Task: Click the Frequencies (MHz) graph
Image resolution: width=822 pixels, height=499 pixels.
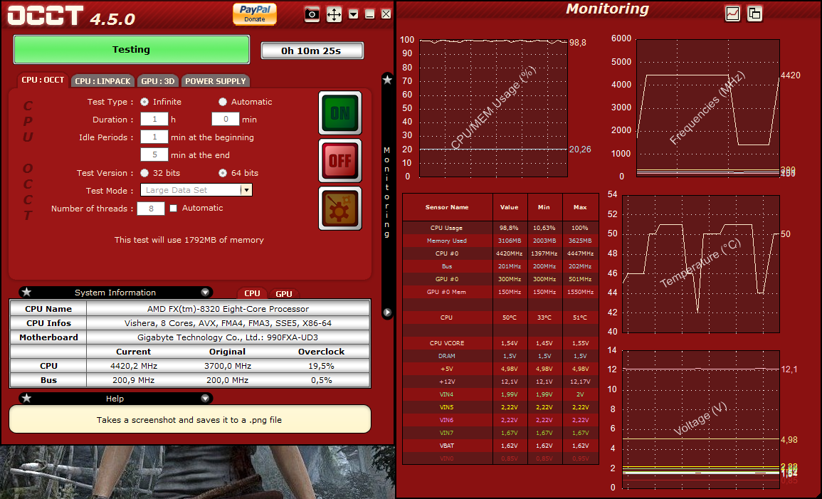Action: pos(707,108)
